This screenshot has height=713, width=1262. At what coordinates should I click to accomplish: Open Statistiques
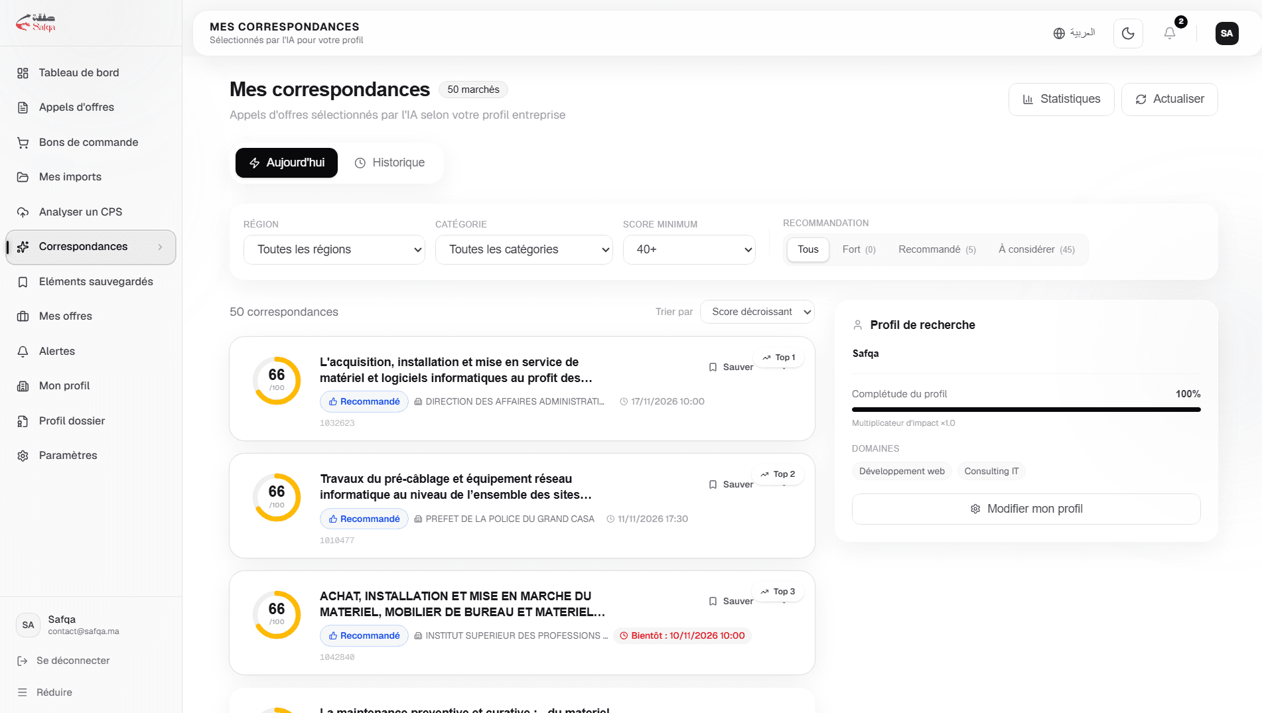click(1061, 99)
